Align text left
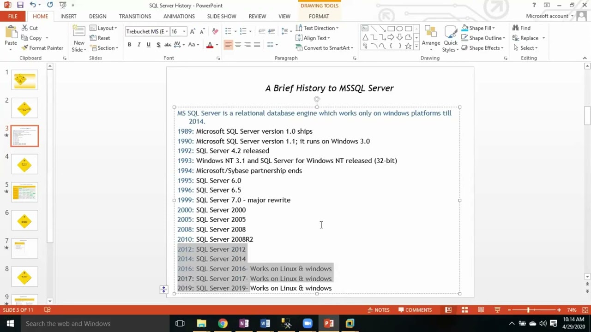Viewport: 591px width, 332px height. [x=228, y=45]
